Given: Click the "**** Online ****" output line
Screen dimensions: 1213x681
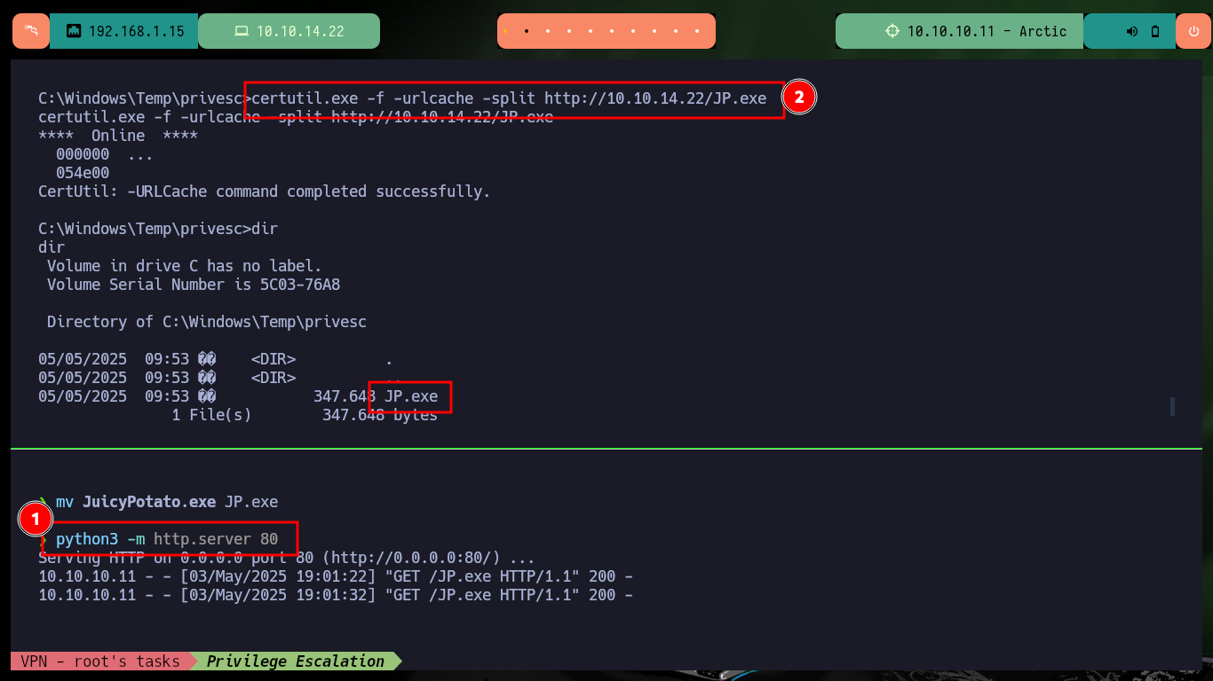Looking at the screenshot, I should tap(118, 136).
